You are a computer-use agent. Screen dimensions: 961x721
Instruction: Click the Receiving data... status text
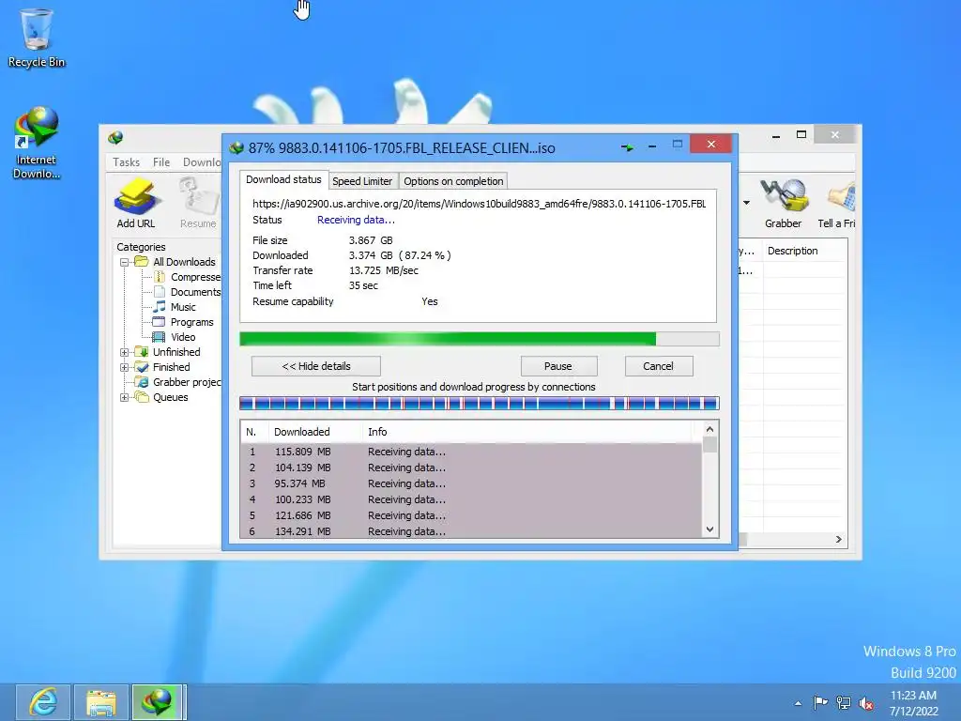356,220
